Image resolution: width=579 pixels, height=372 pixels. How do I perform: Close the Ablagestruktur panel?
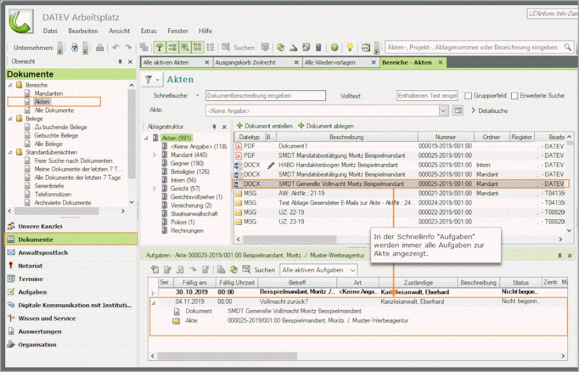coord(224,127)
